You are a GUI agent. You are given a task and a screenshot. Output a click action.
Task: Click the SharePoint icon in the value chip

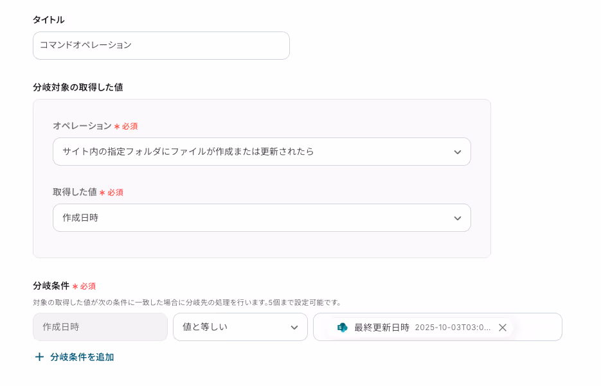click(x=342, y=328)
